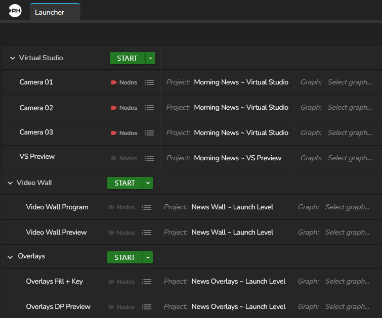Open Video Wall Program list icon

click(147, 207)
